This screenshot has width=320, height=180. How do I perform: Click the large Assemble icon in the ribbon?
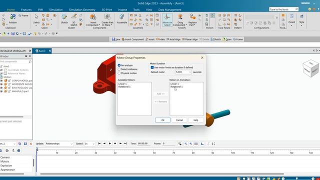122,18
